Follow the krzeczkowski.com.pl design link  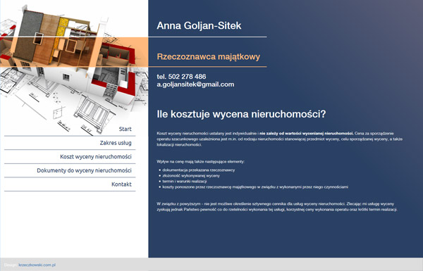tap(37, 265)
